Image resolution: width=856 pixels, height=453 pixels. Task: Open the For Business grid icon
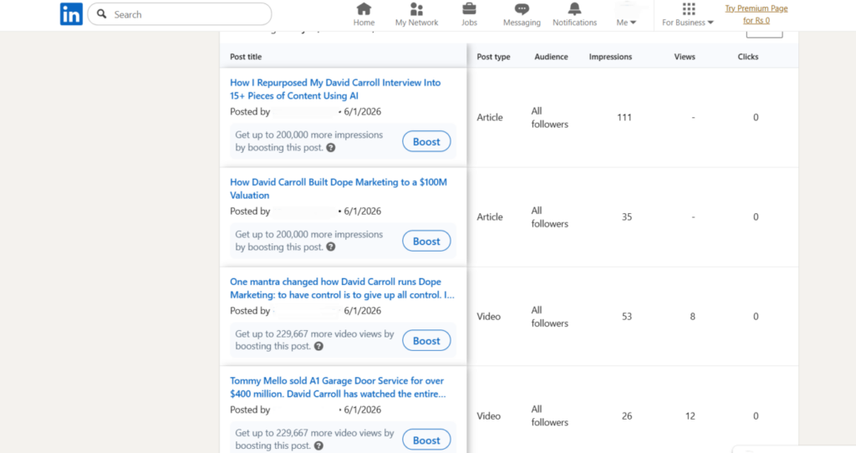[x=689, y=8]
